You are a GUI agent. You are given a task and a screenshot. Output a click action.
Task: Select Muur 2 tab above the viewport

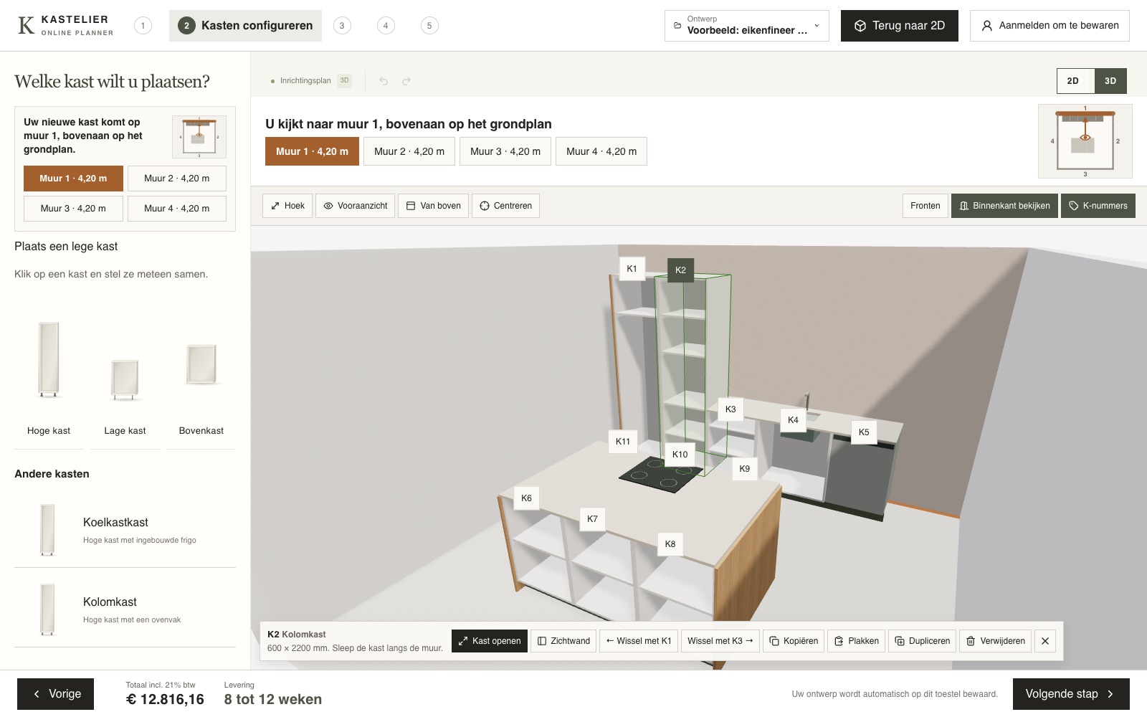[409, 151]
